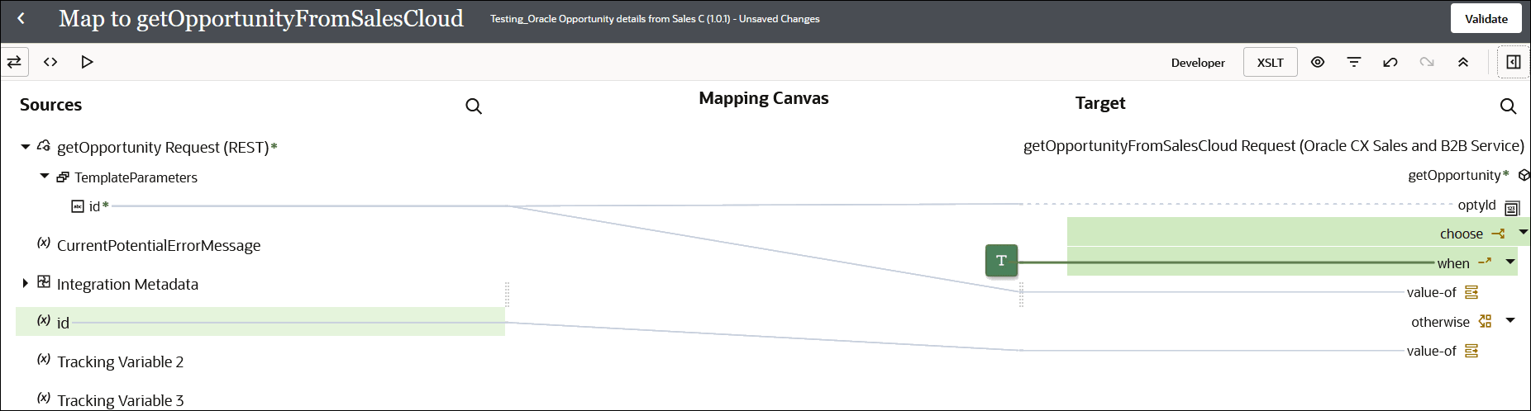Toggle the side panel icon
The image size is (1531, 411).
[x=1514, y=62]
